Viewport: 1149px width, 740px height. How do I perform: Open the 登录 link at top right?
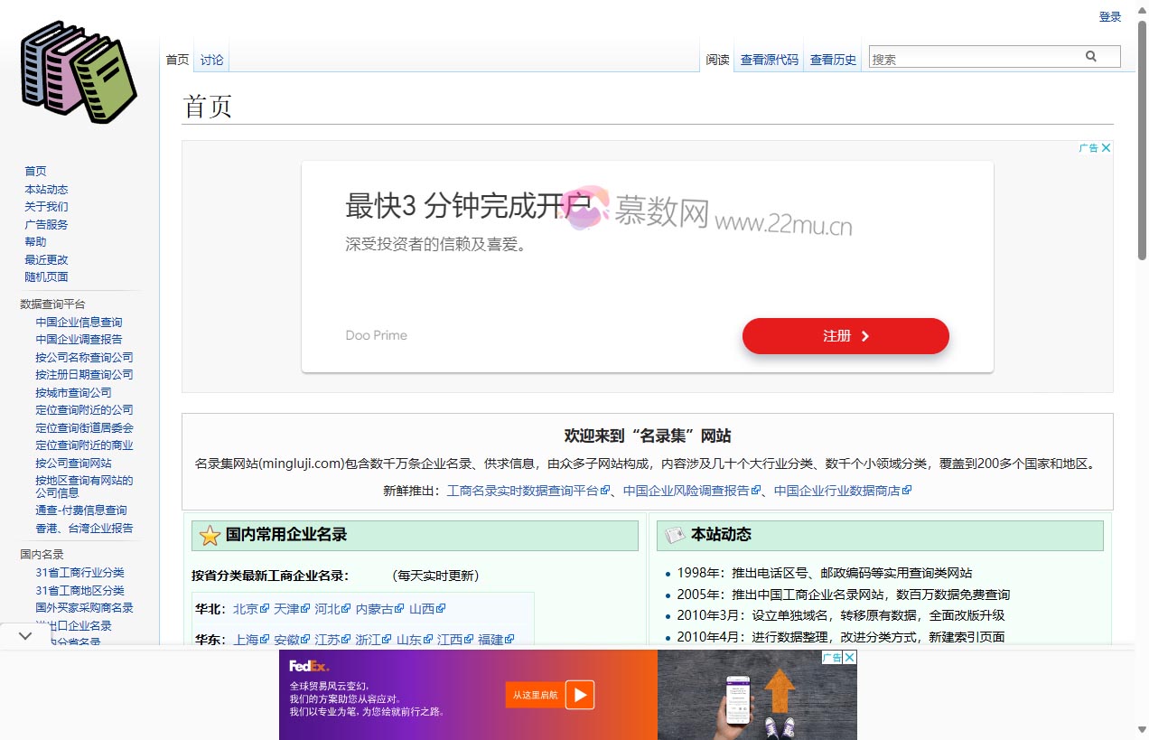tap(1109, 16)
